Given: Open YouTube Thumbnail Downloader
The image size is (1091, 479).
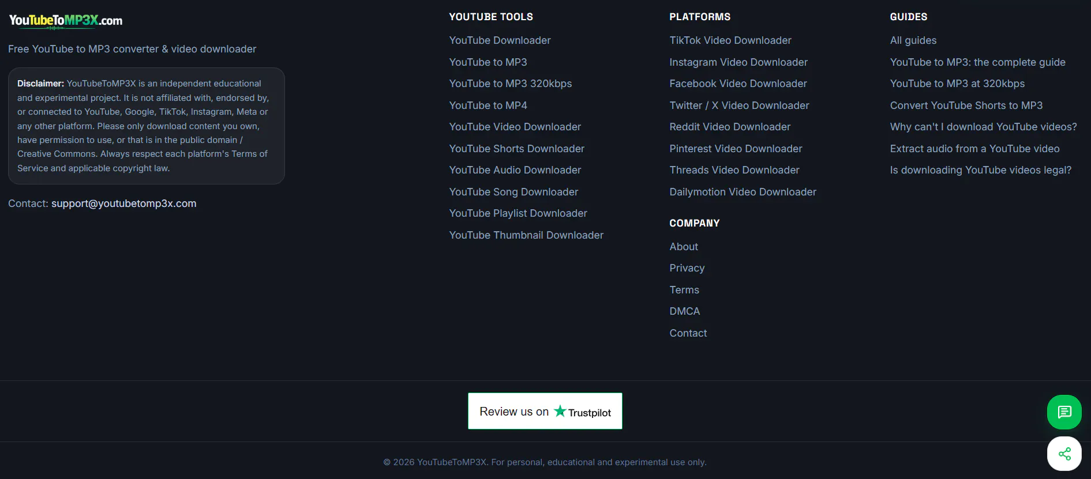Looking at the screenshot, I should 526,235.
